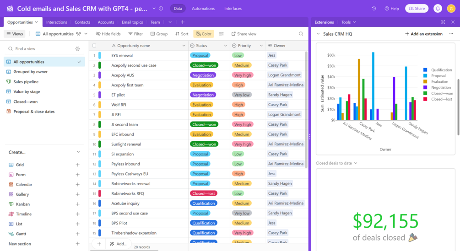Open the Team table tab
Screen dimensions: 460x251
(155, 22)
